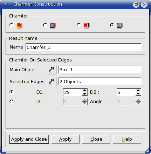
Task: Click the Close button at the dialog bottom
Action: 96,139
